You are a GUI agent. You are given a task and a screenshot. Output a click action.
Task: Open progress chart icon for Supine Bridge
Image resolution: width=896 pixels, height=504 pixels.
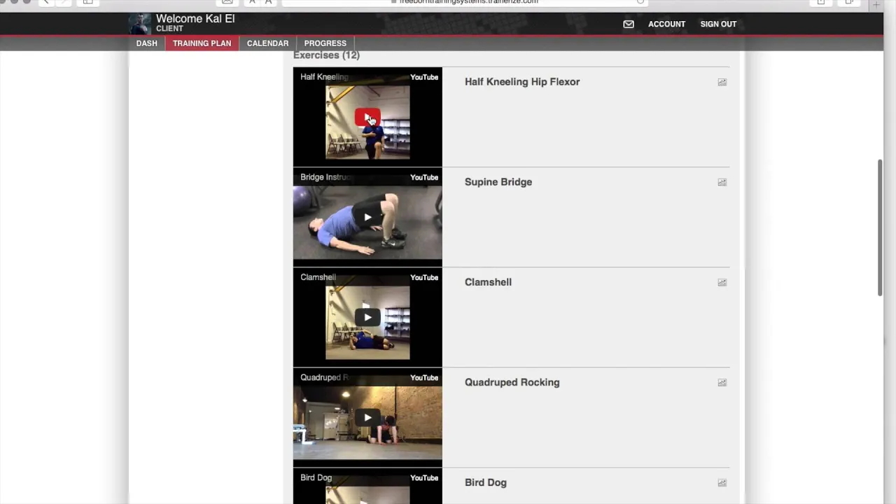(722, 182)
